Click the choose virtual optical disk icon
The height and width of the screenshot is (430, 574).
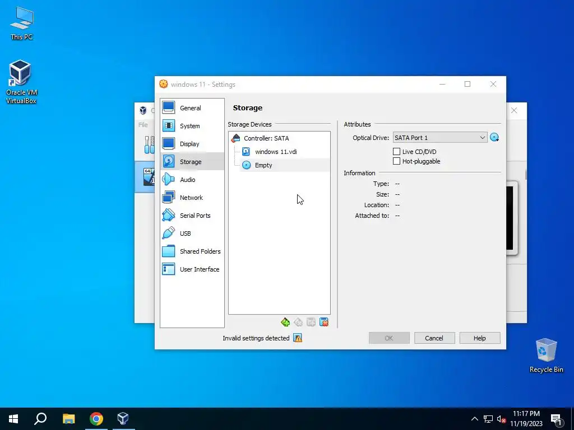(x=494, y=138)
